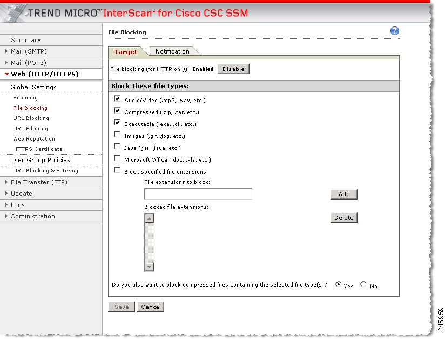The image size is (445, 339).
Task: Click scroll down arrow in blocked extensions list
Action: click(149, 267)
